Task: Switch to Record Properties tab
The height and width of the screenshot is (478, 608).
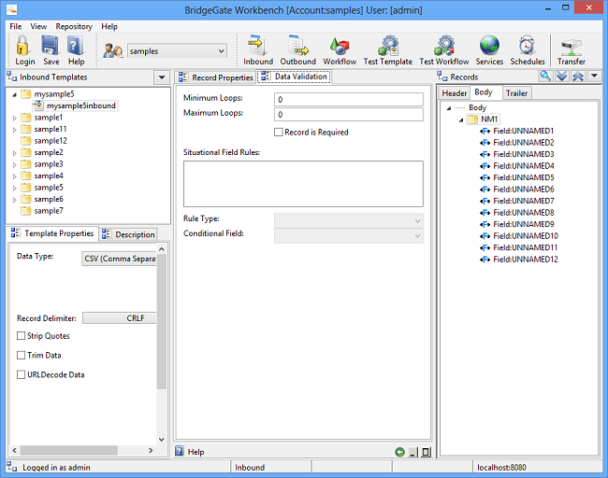Action: (x=215, y=77)
